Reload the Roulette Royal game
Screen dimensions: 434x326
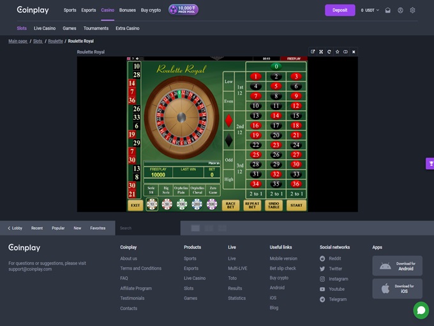329,52
